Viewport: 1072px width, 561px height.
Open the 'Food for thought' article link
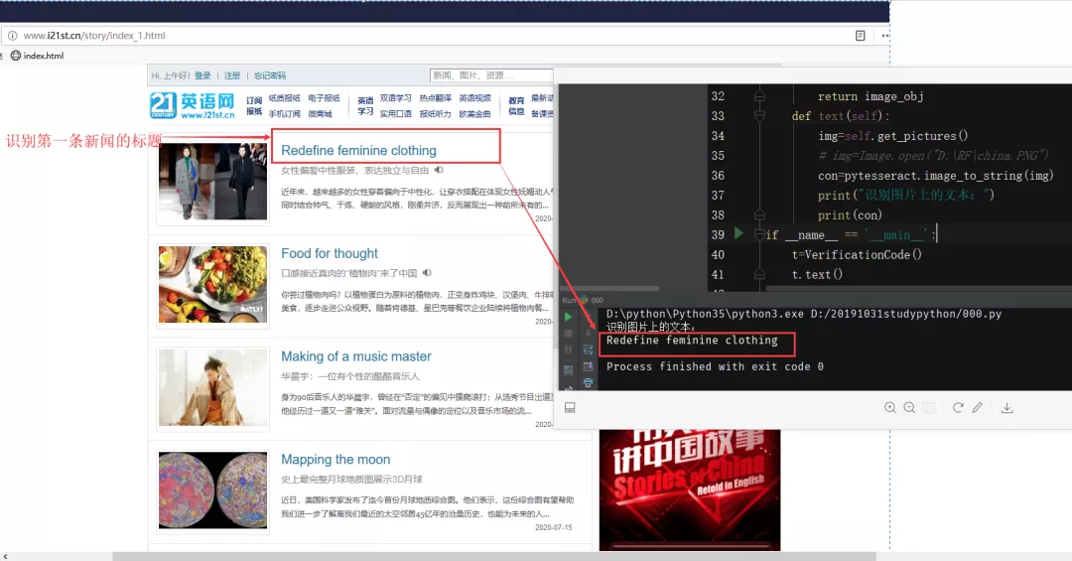pyautogui.click(x=329, y=254)
